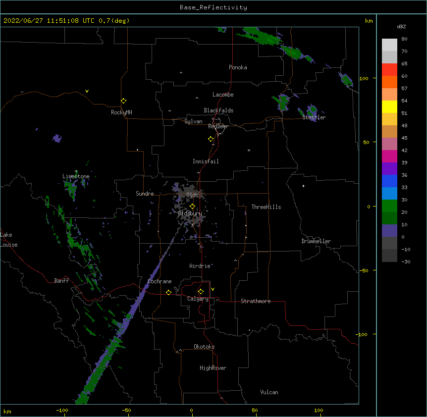Select the yellow diamond marker above Calgary label
The height and width of the screenshot is (417, 427).
[x=201, y=292]
